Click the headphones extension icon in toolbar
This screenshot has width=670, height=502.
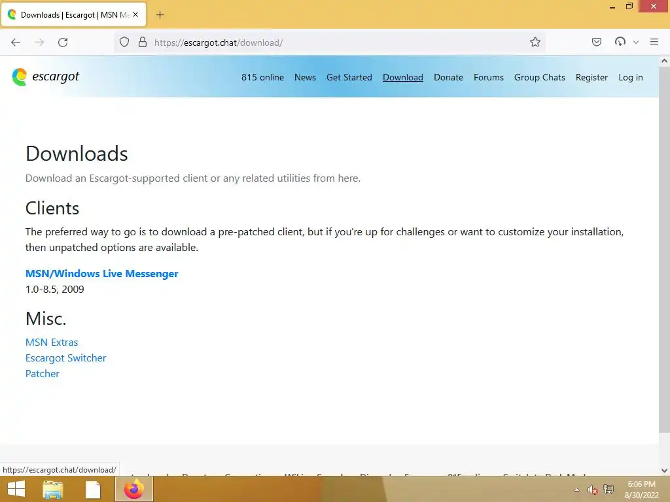620,42
